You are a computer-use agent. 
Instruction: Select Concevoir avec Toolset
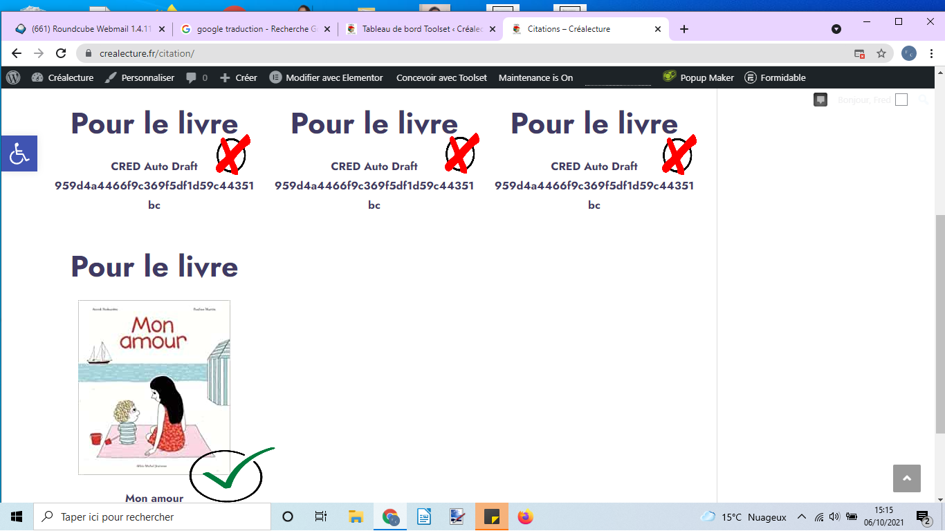[441, 77]
